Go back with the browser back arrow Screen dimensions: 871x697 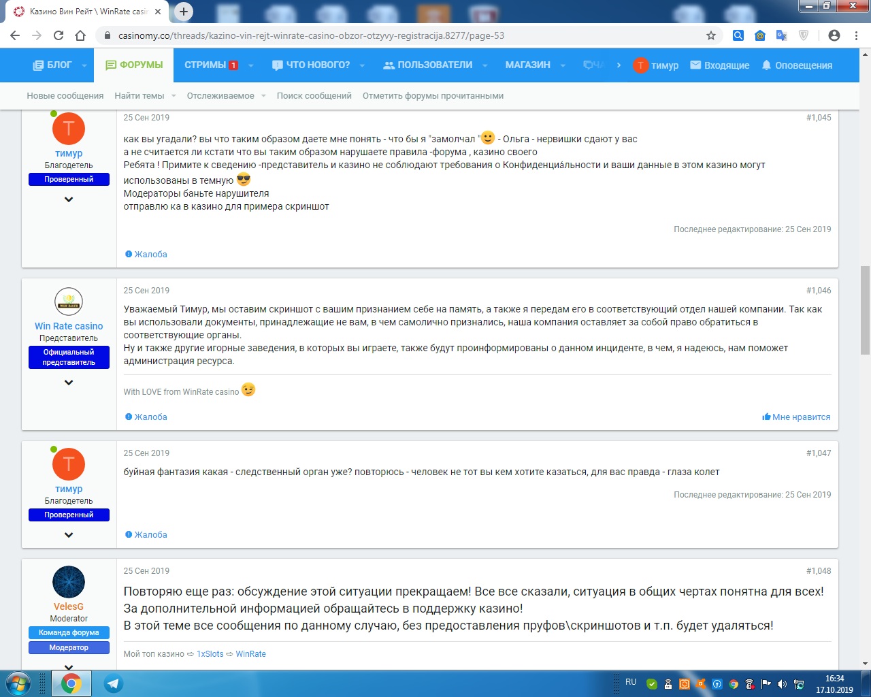click(x=15, y=35)
